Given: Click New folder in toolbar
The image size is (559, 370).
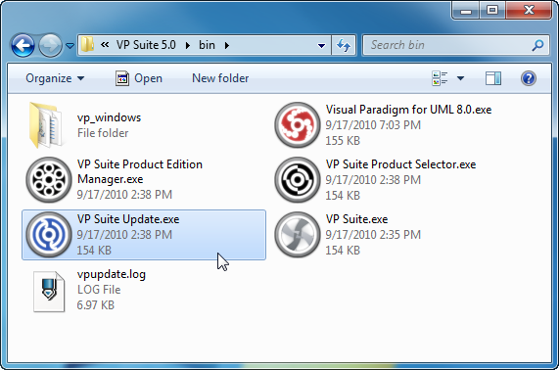Looking at the screenshot, I should point(220,78).
